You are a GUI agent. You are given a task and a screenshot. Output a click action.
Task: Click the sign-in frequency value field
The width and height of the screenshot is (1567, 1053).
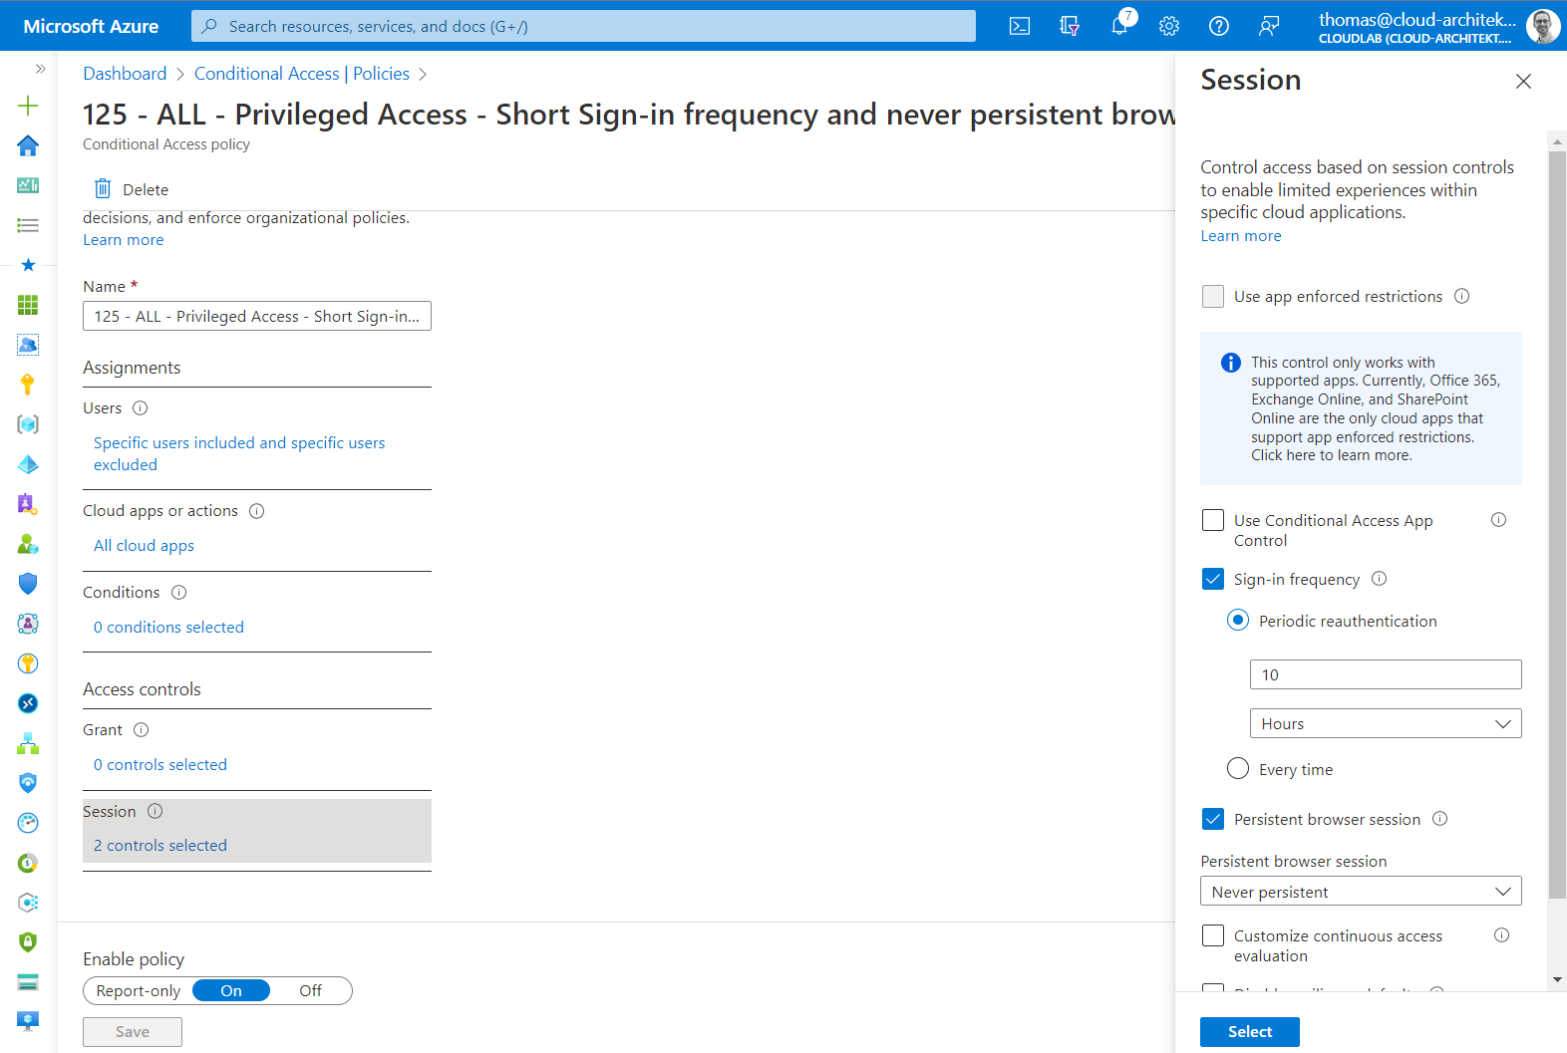(1385, 674)
